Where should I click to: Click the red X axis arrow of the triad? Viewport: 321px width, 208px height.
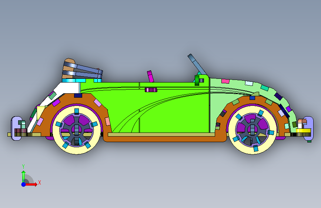point(32,184)
